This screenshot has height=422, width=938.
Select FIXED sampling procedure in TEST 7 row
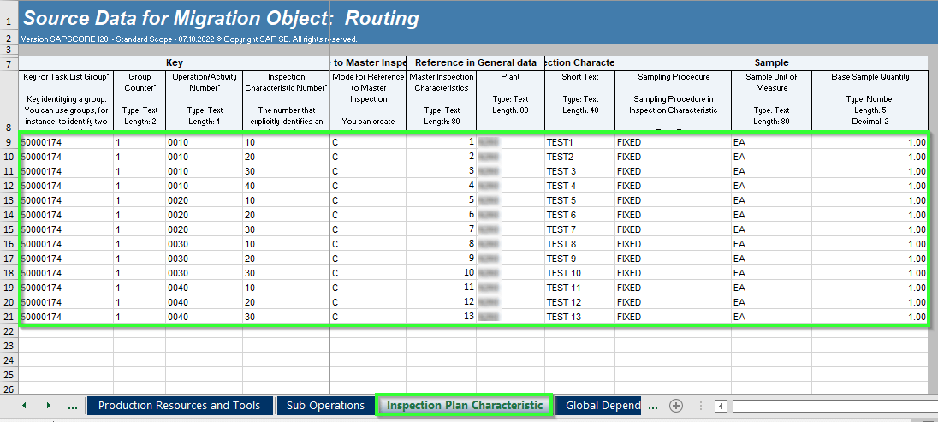click(673, 229)
